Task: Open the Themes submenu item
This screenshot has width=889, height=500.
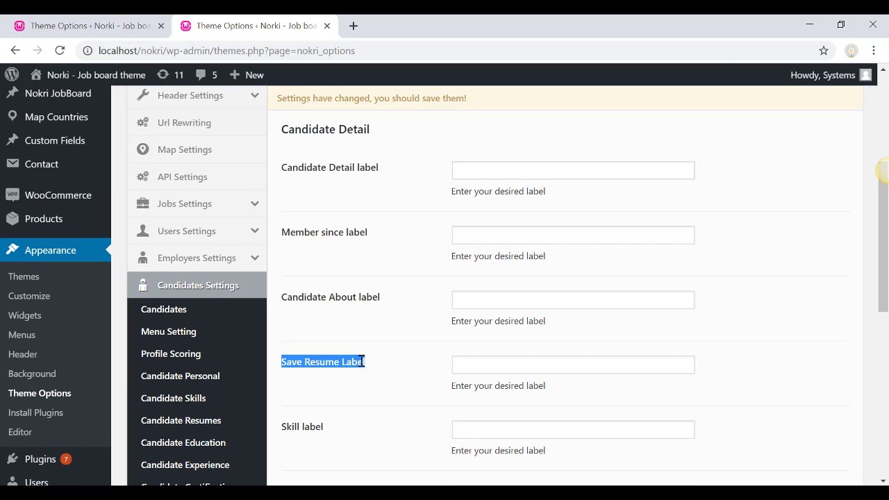Action: (24, 276)
